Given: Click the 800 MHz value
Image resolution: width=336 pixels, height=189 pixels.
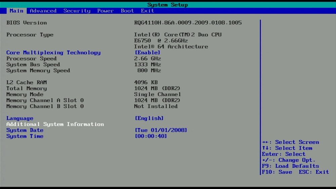Looking at the screenshot, I should point(149,70).
